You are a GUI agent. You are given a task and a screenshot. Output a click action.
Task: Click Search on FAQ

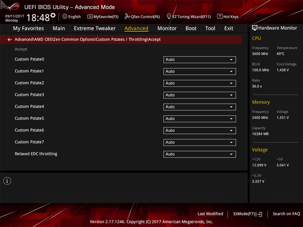[286, 214]
